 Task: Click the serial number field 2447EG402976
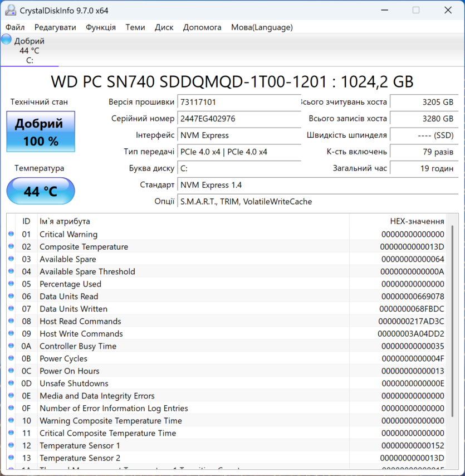pyautogui.click(x=239, y=119)
